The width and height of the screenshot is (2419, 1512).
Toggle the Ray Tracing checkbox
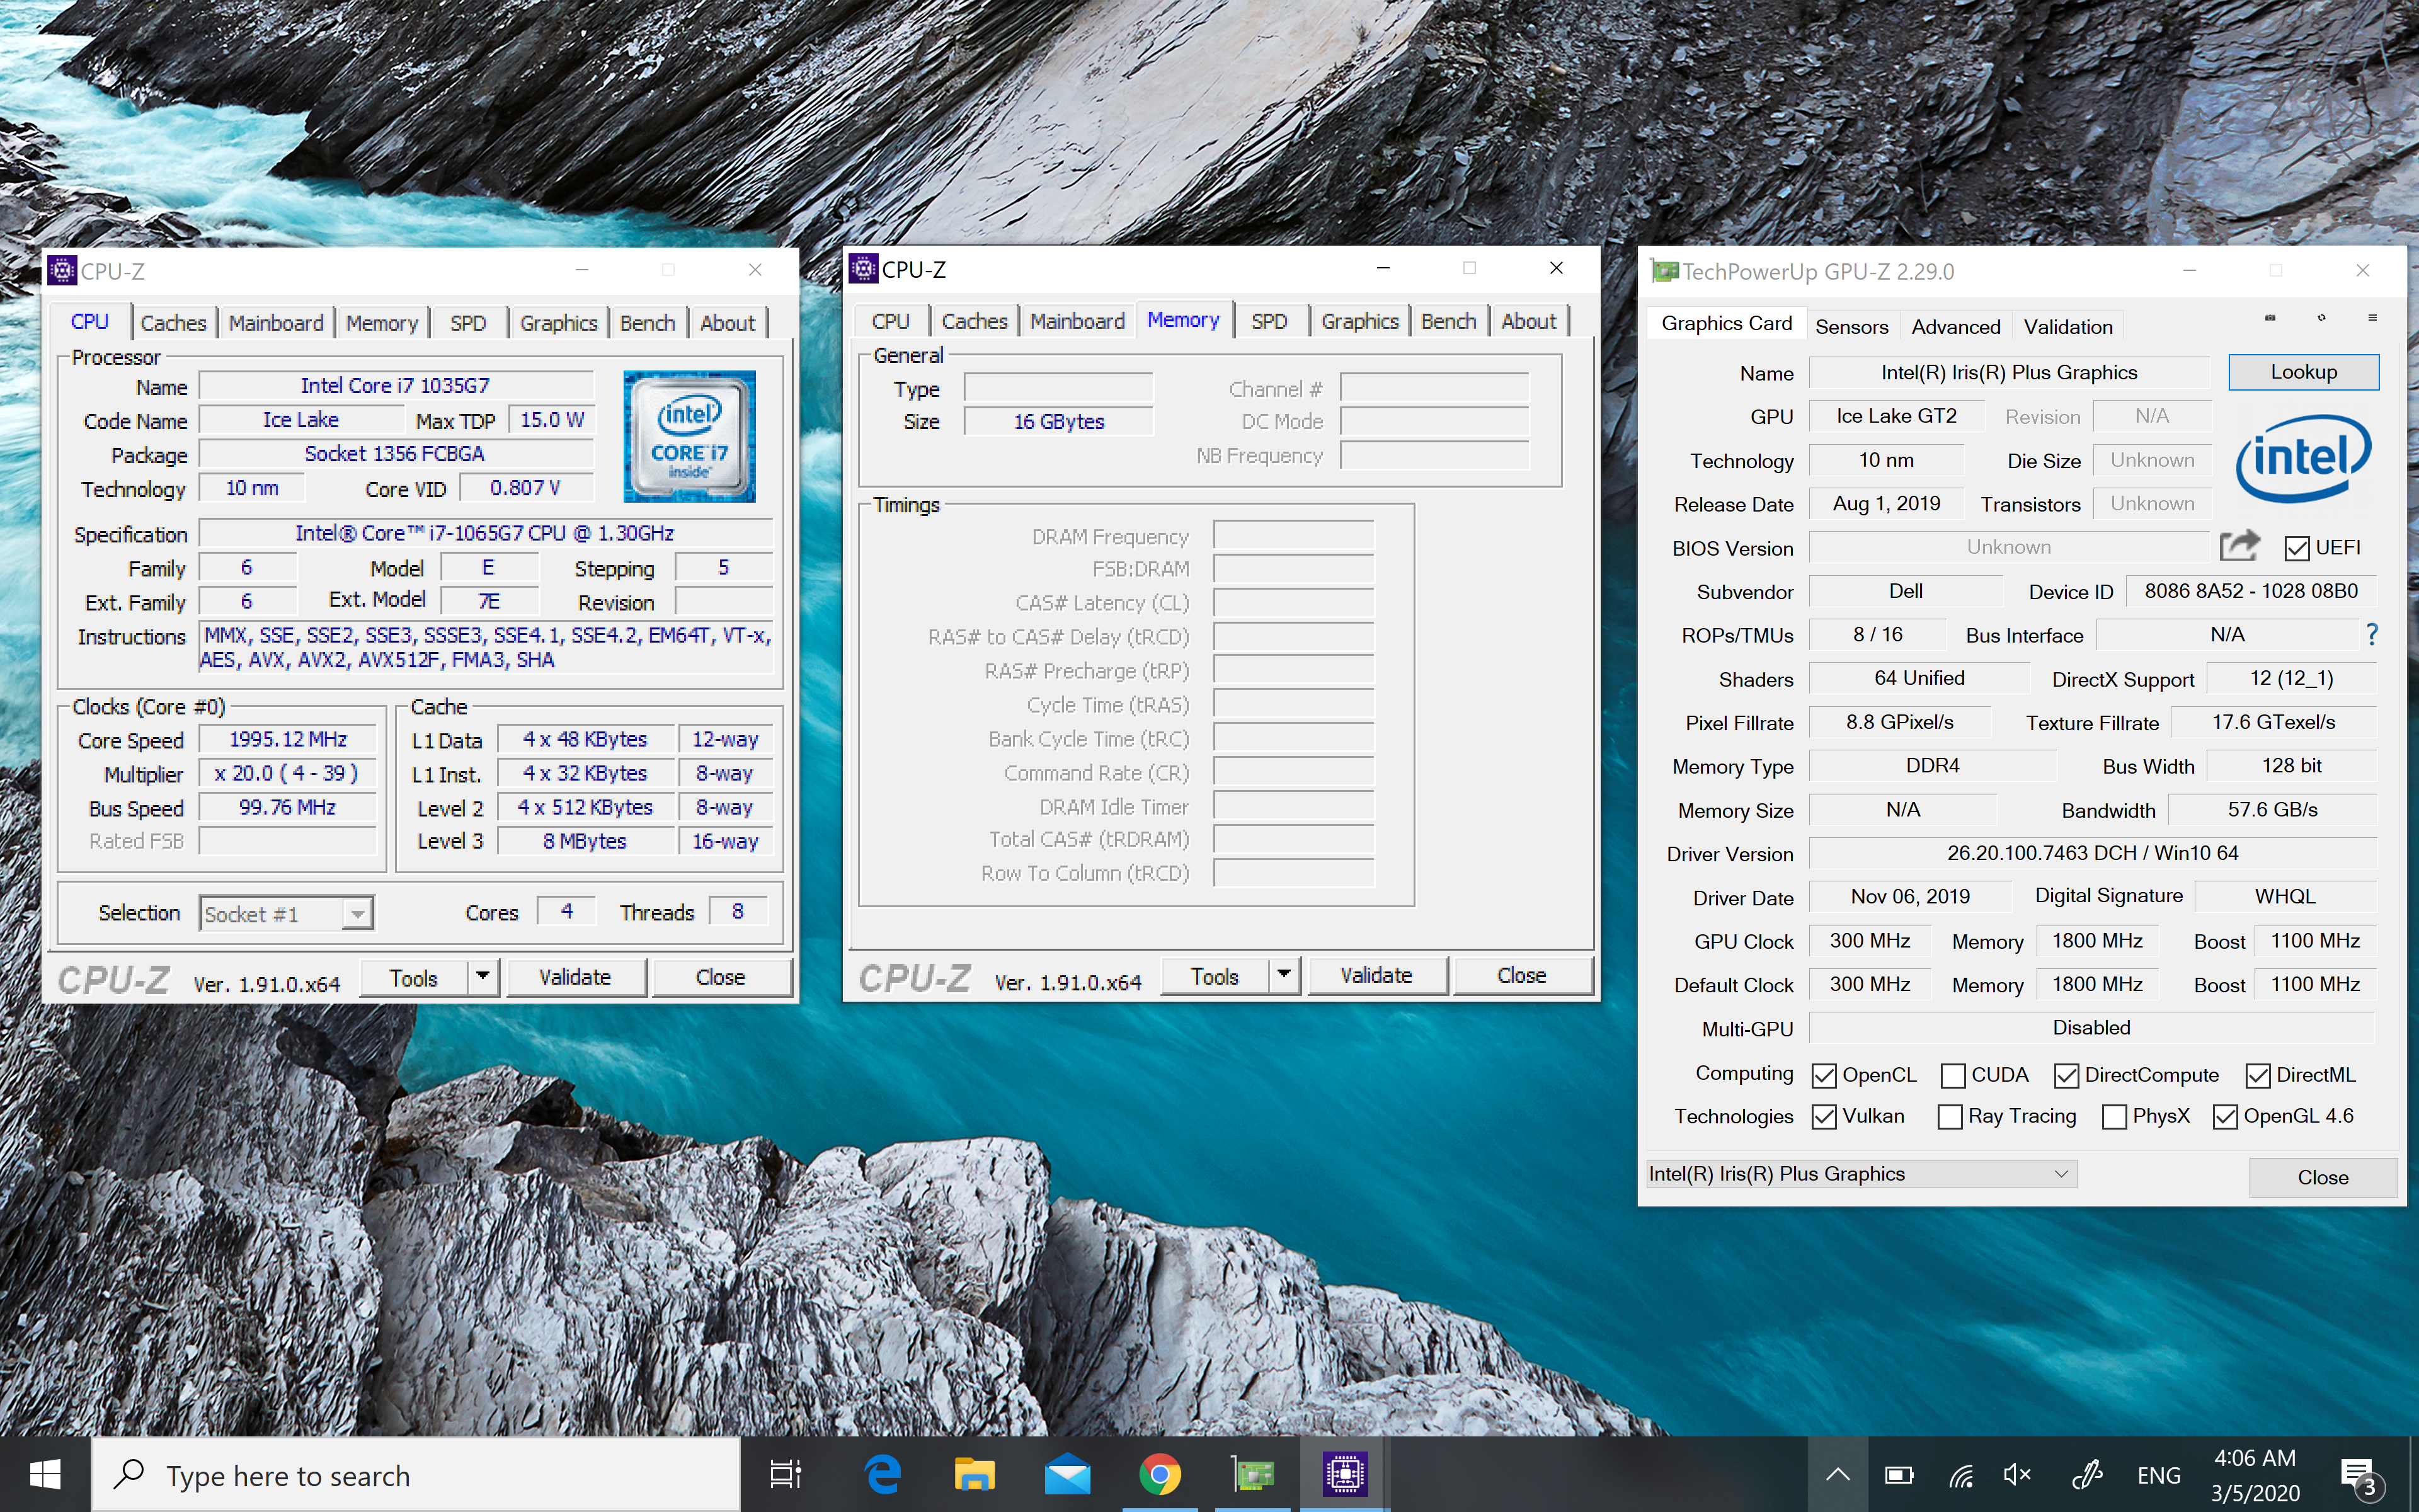pos(1949,1116)
